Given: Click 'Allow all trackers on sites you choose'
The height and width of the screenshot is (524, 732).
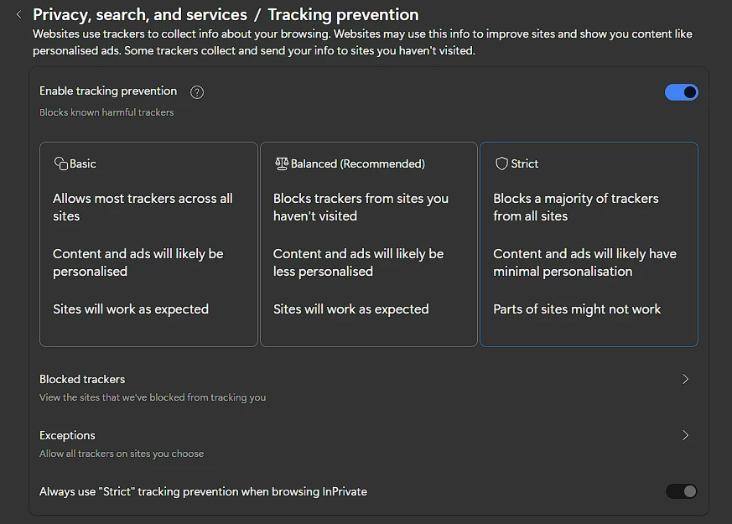Looking at the screenshot, I should point(122,454).
